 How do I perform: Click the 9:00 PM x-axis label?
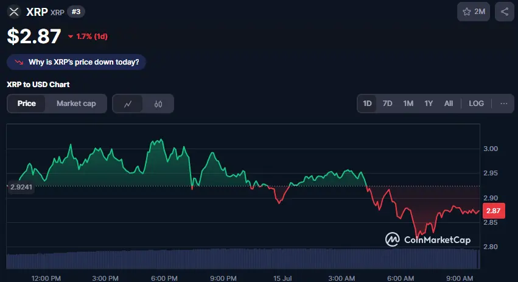[x=223, y=278]
